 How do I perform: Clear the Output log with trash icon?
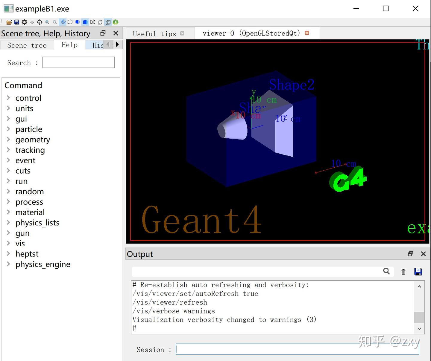tap(403, 271)
